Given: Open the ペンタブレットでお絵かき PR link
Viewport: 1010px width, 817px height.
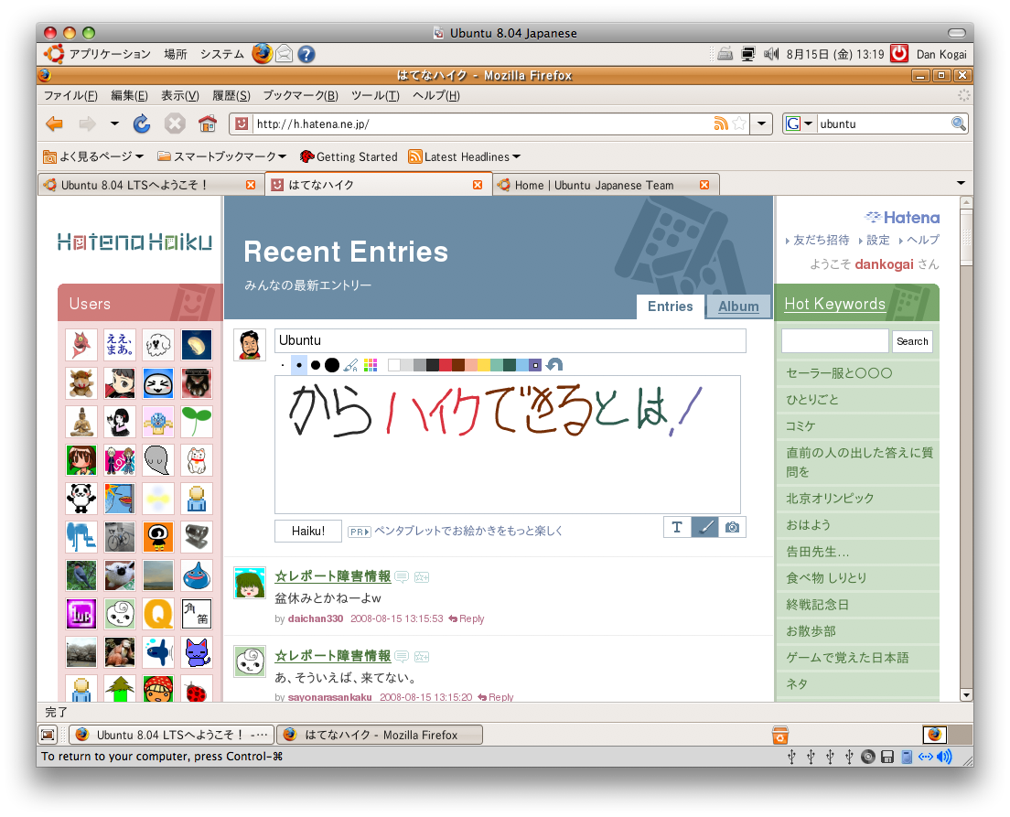Looking at the screenshot, I should (x=468, y=531).
